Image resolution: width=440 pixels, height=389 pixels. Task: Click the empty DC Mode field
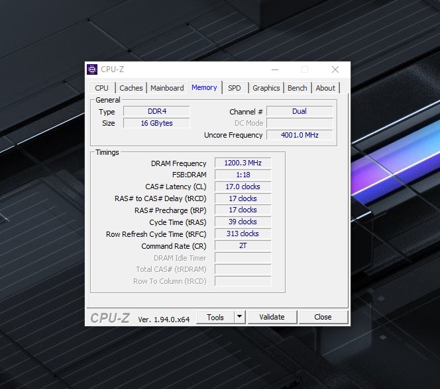[x=300, y=123]
